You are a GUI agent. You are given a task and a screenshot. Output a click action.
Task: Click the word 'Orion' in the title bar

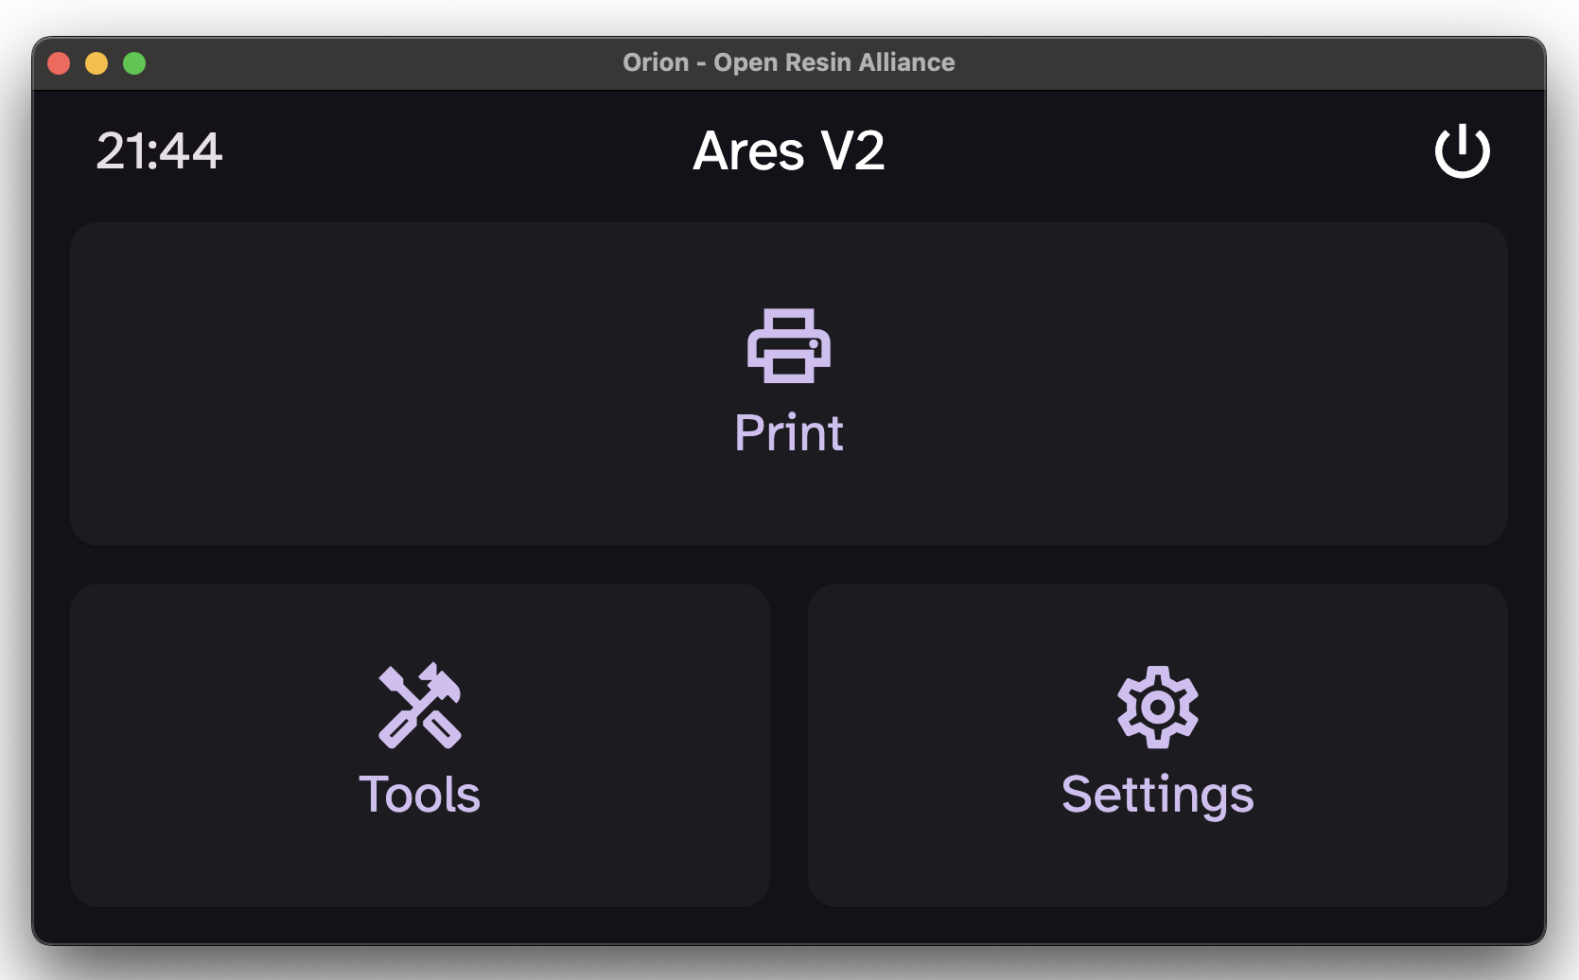tap(656, 62)
